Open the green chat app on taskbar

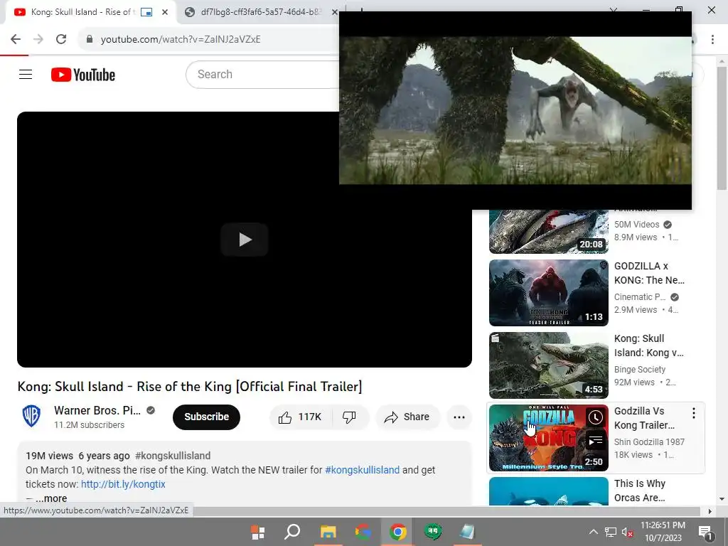click(x=433, y=532)
